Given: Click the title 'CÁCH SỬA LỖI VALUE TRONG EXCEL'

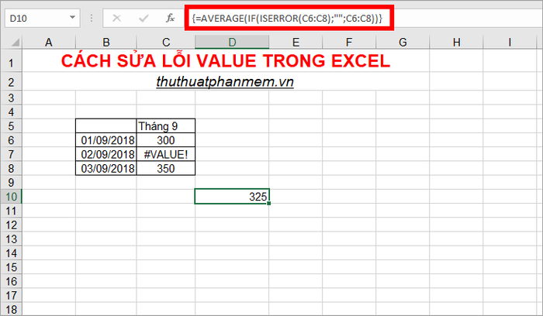Looking at the screenshot, I should coord(226,61).
